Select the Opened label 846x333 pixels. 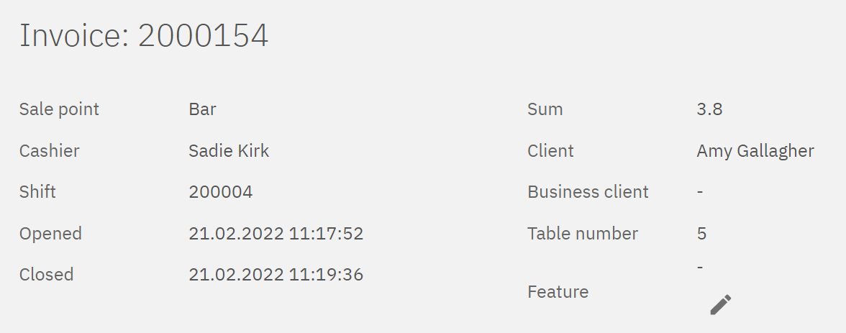click(50, 234)
